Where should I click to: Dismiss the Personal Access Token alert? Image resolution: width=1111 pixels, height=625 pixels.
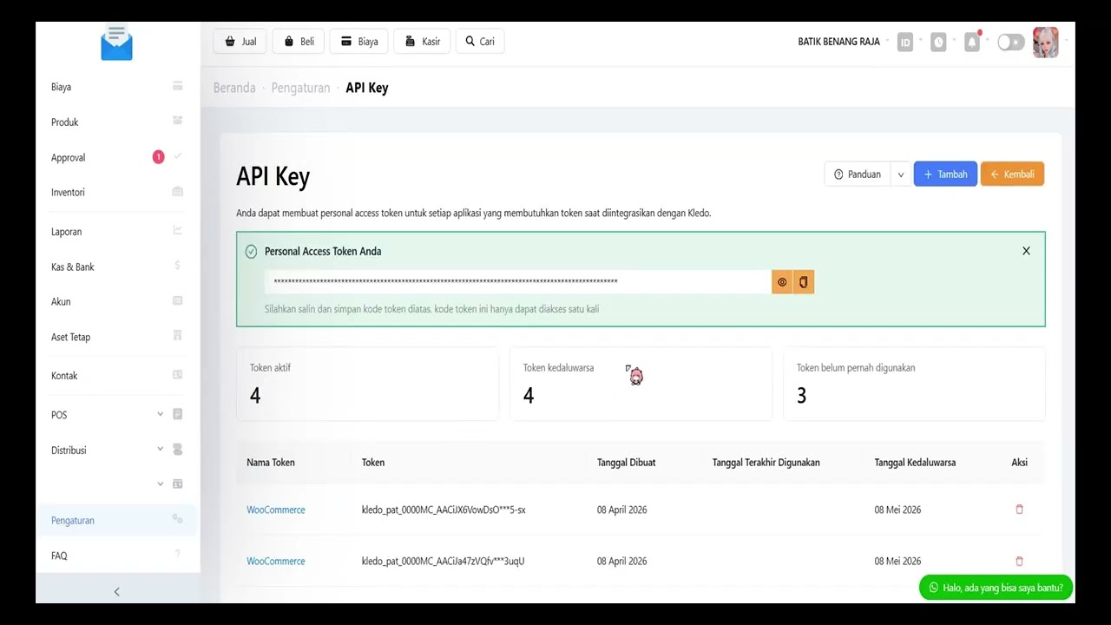tap(1026, 251)
